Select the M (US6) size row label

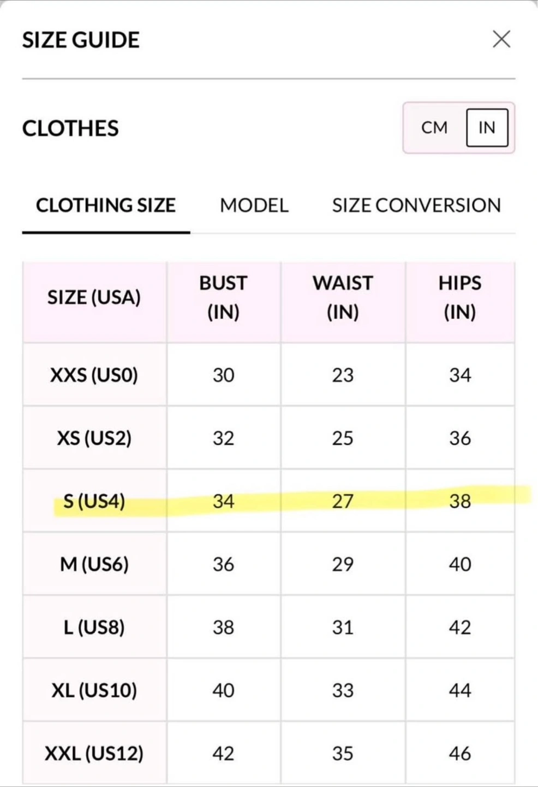[x=94, y=564]
